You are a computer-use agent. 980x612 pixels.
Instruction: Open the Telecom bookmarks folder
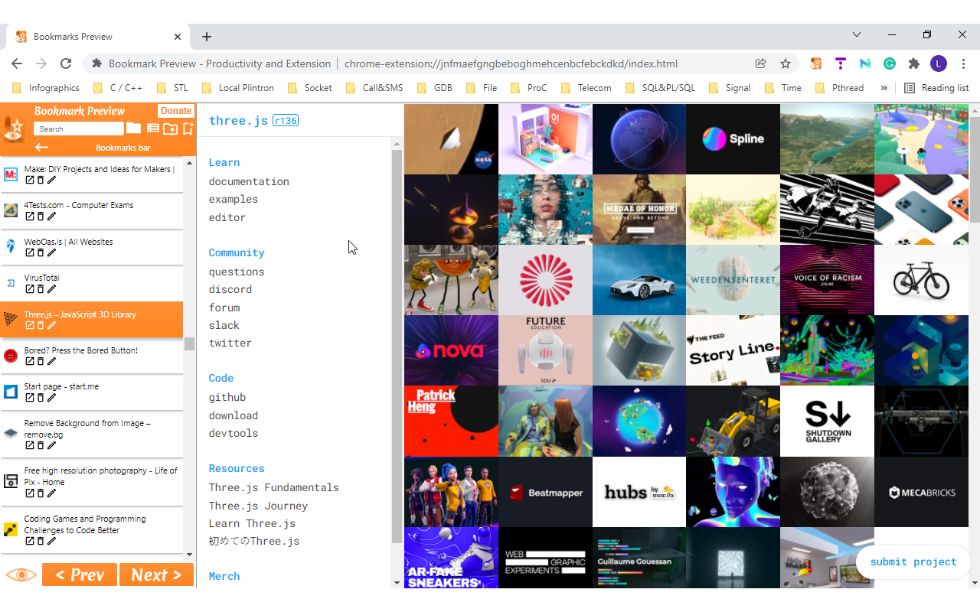(586, 88)
